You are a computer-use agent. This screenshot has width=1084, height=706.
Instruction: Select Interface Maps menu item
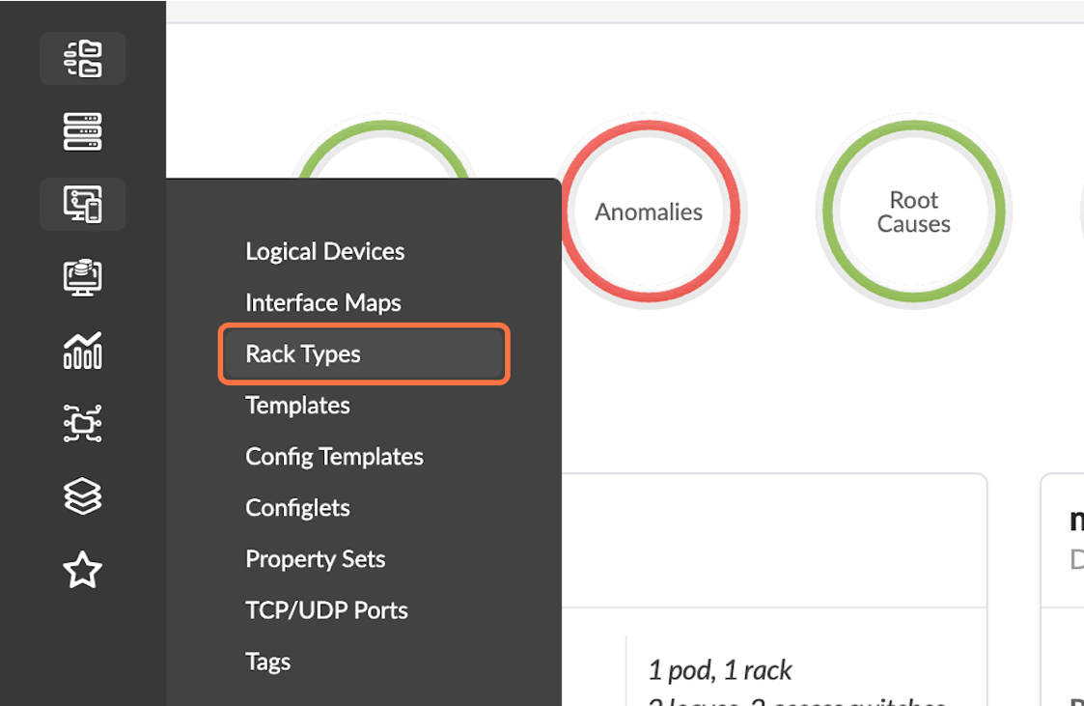pos(322,302)
